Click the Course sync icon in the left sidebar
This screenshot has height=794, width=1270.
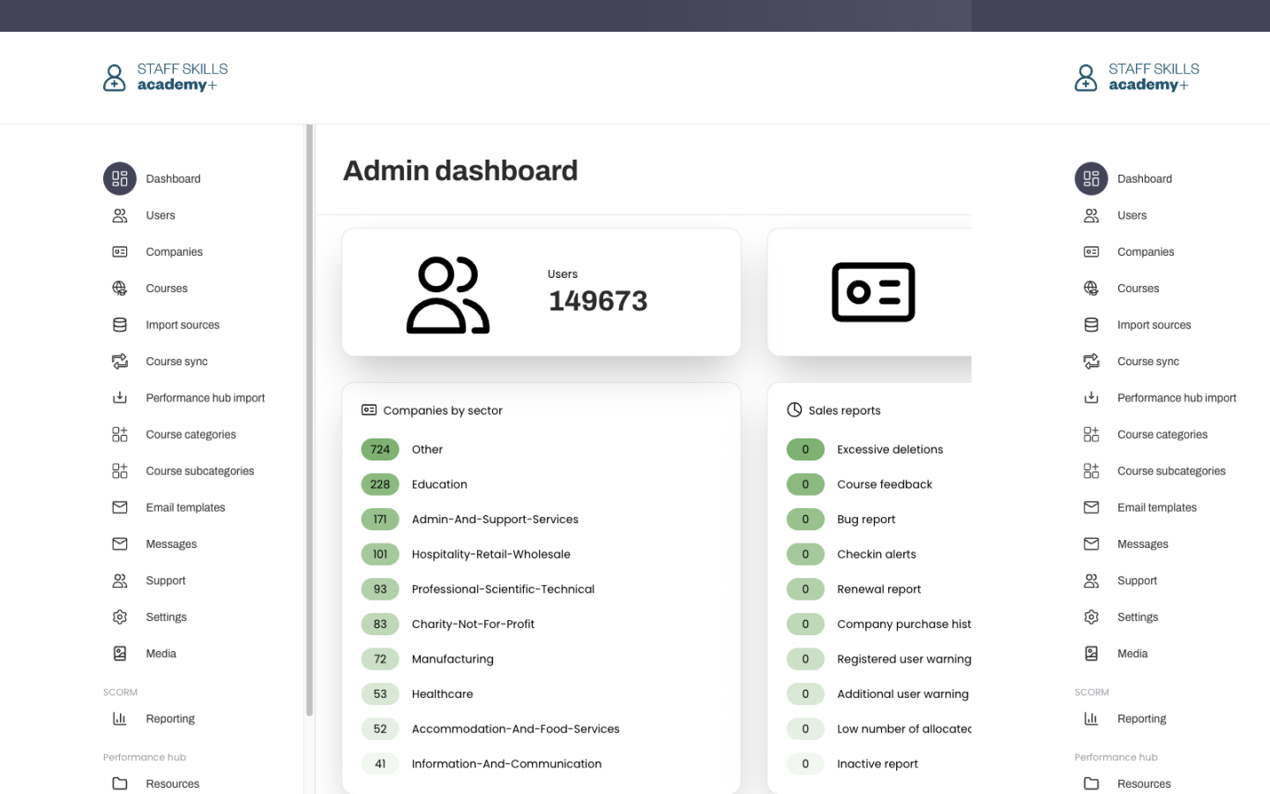pyautogui.click(x=120, y=362)
